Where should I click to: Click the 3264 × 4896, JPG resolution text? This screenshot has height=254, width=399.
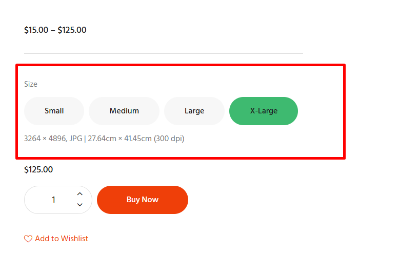point(53,139)
